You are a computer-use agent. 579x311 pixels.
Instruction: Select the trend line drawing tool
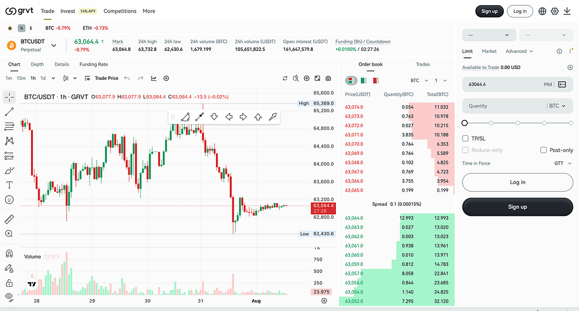pyautogui.click(x=9, y=112)
